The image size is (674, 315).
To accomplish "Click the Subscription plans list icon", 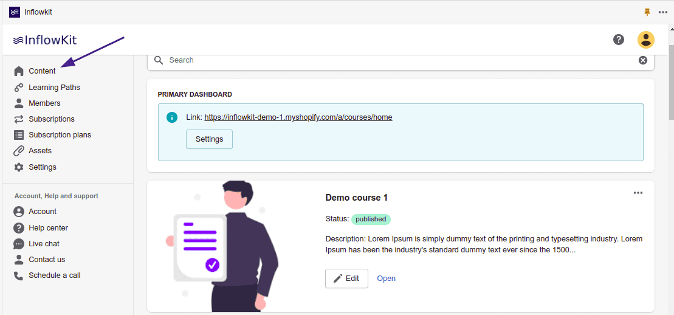I will click(x=19, y=135).
